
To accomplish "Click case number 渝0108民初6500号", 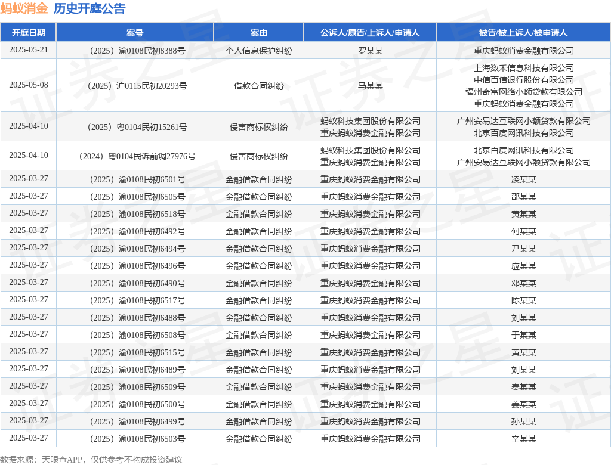I will click(138, 404).
